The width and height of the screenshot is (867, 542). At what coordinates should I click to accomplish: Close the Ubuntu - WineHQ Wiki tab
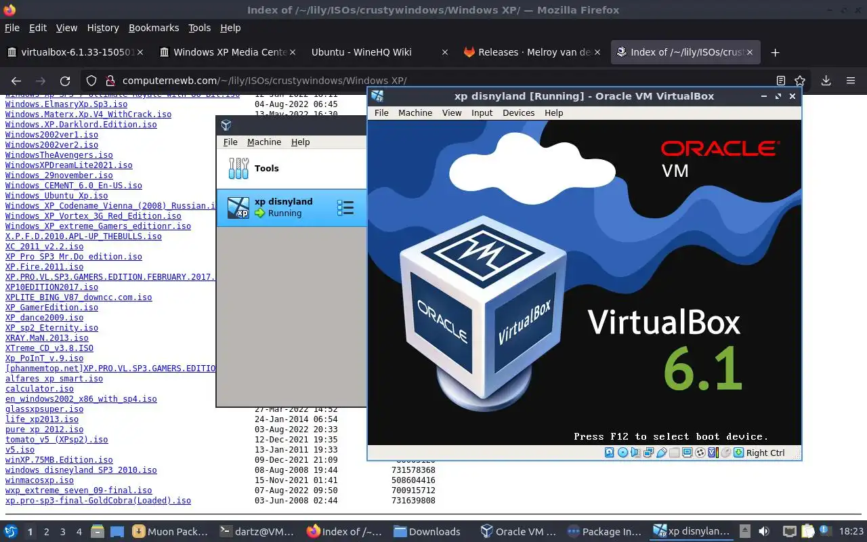(x=444, y=52)
